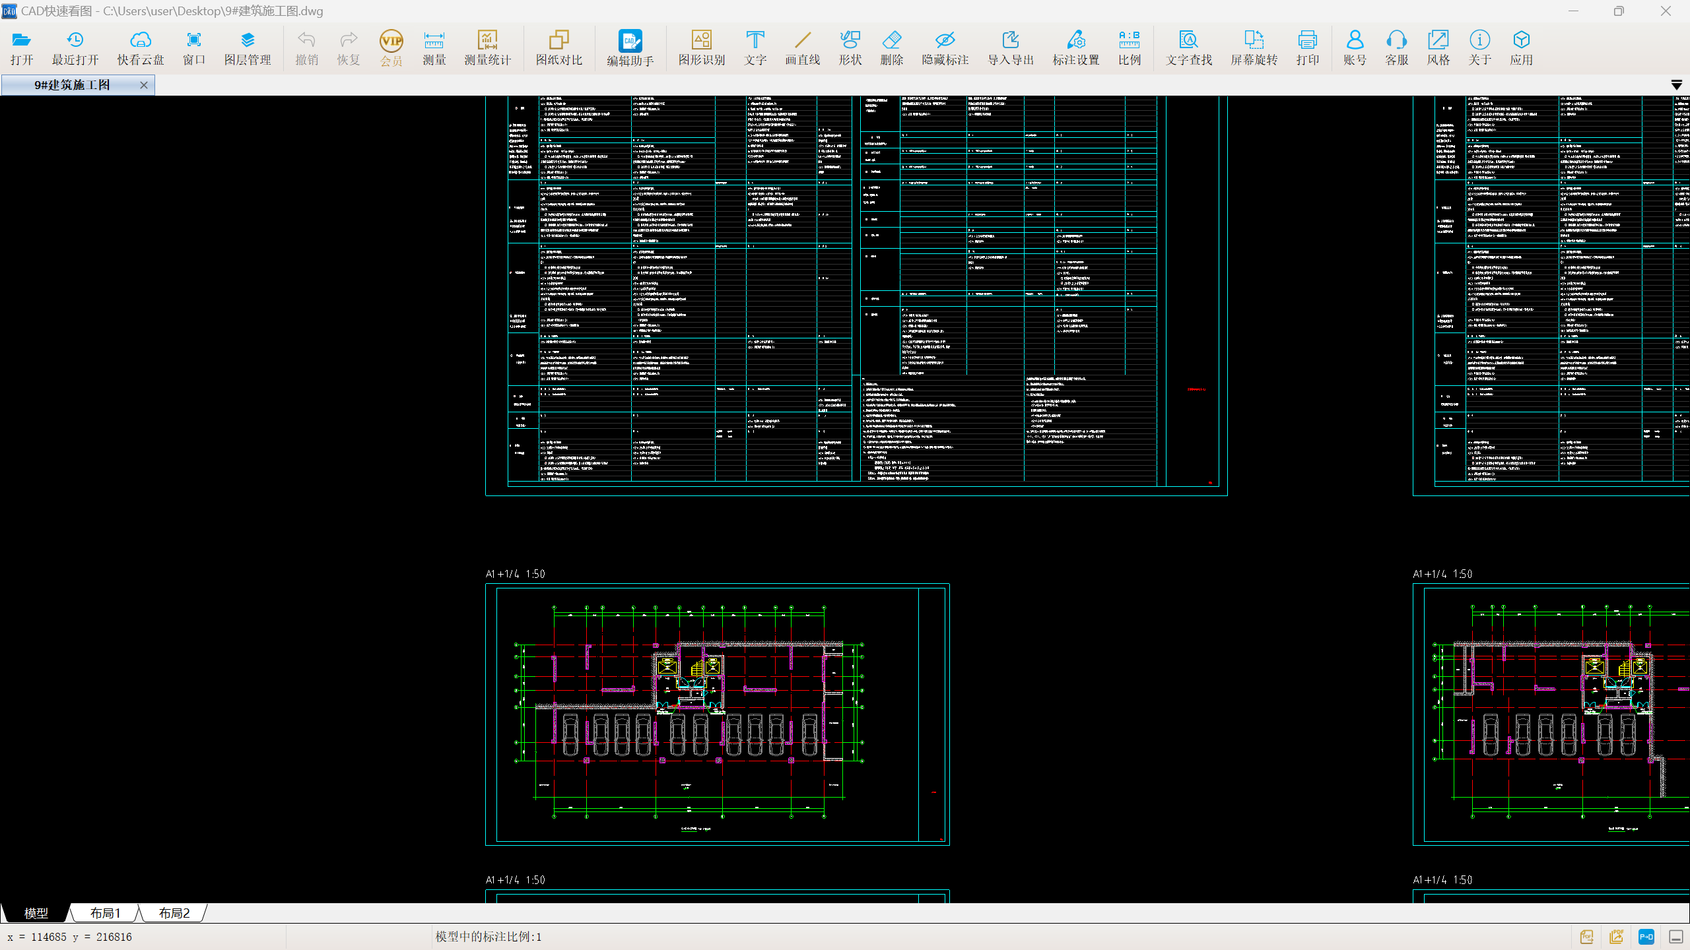Start 图形识别 shape recognition

pos(702,47)
